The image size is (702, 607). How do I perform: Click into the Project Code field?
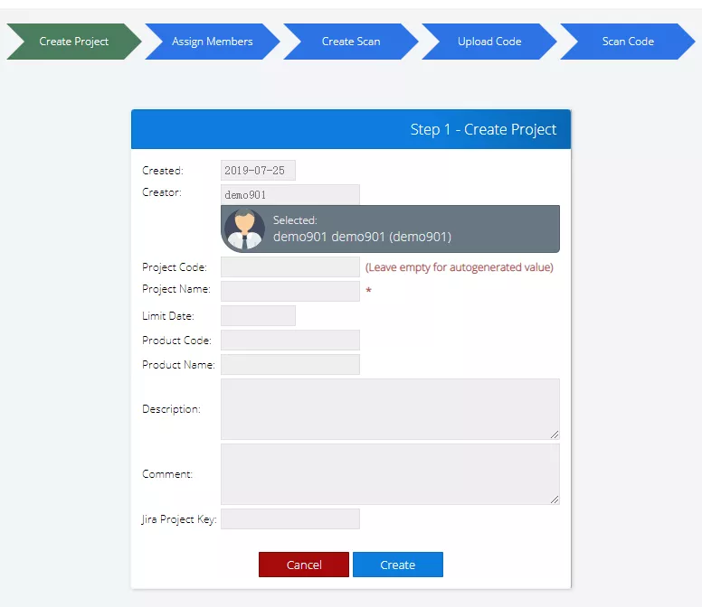[290, 266]
